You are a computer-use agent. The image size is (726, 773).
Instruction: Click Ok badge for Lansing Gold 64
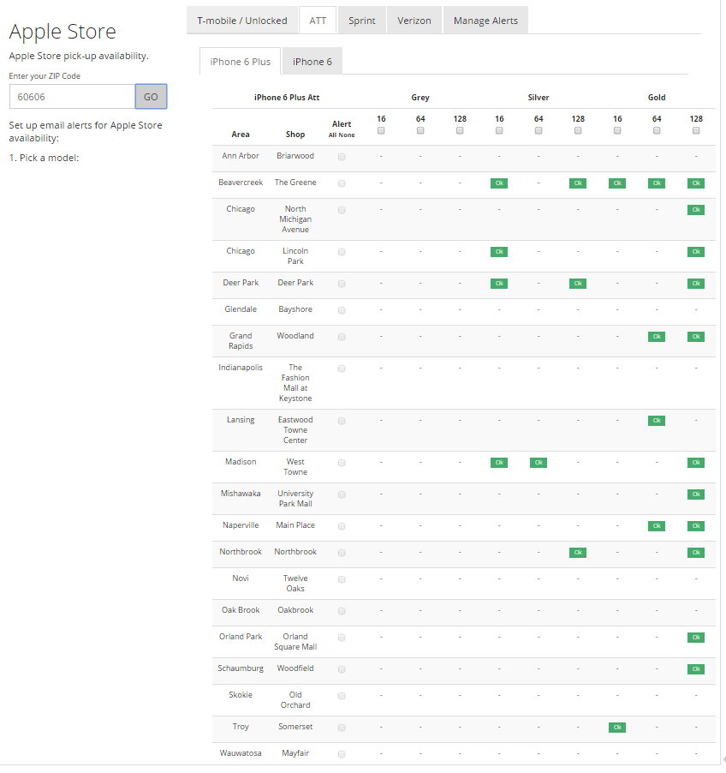tap(657, 421)
